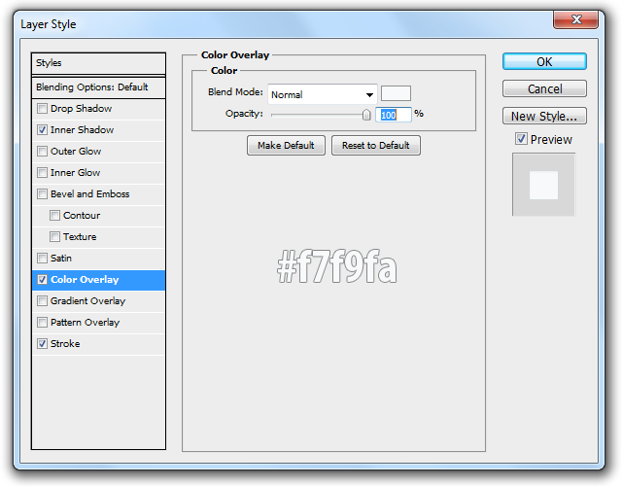Select the Texture label

coord(80,237)
